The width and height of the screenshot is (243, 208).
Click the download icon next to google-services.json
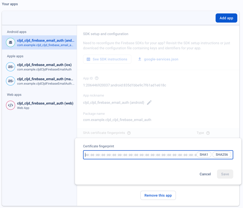point(139,59)
